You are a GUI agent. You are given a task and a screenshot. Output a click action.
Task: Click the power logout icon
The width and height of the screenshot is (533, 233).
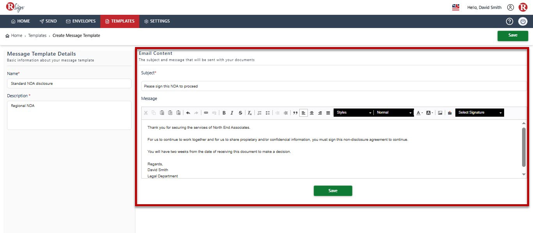523,21
